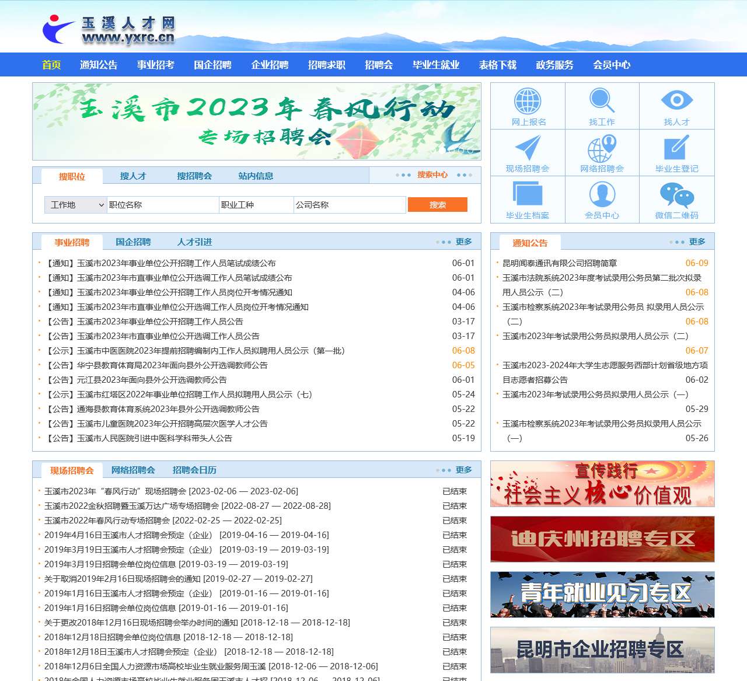Switch to the 搜人才 search tab
Screen dimensions: 747x681
click(132, 175)
